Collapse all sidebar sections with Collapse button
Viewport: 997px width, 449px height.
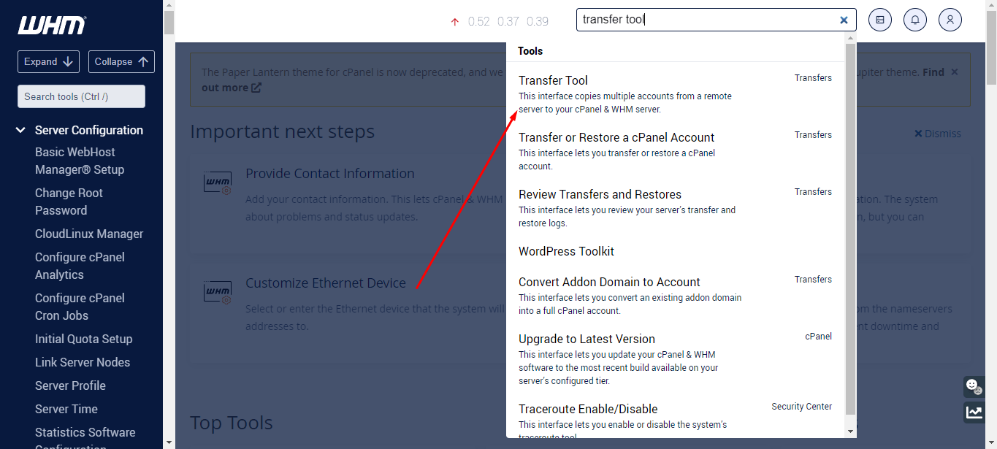tap(121, 61)
